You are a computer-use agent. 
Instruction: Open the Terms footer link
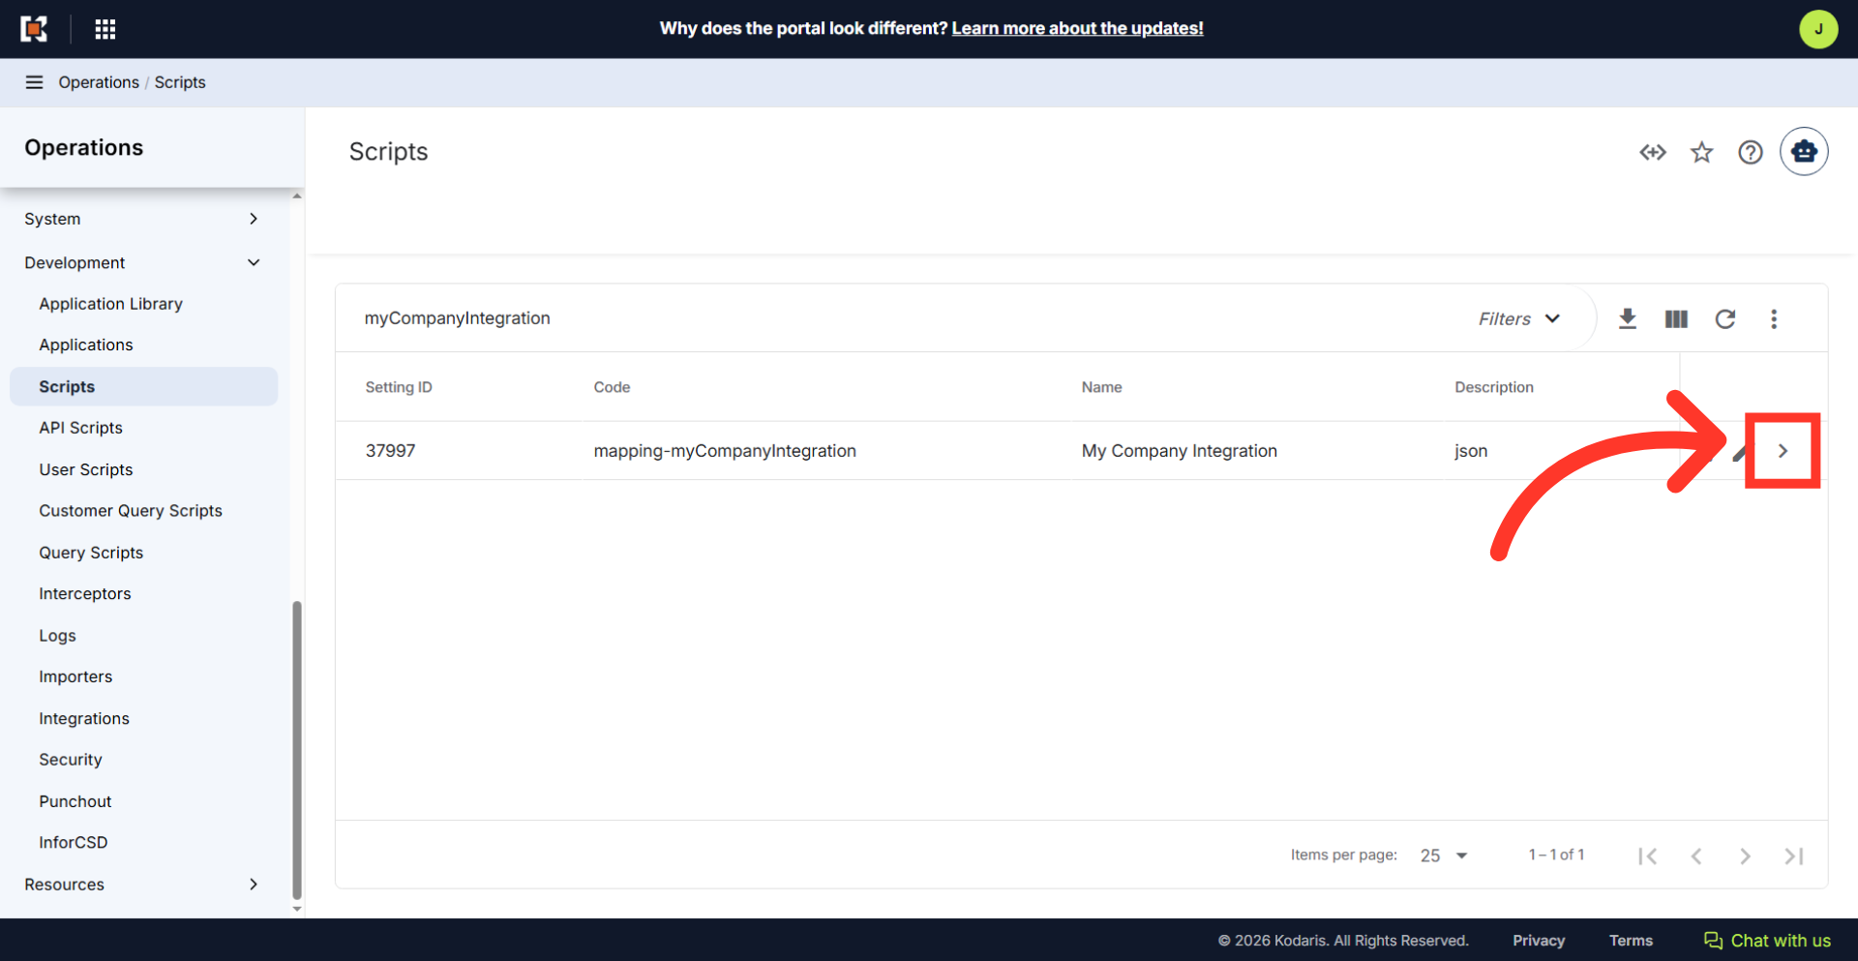pos(1631,941)
